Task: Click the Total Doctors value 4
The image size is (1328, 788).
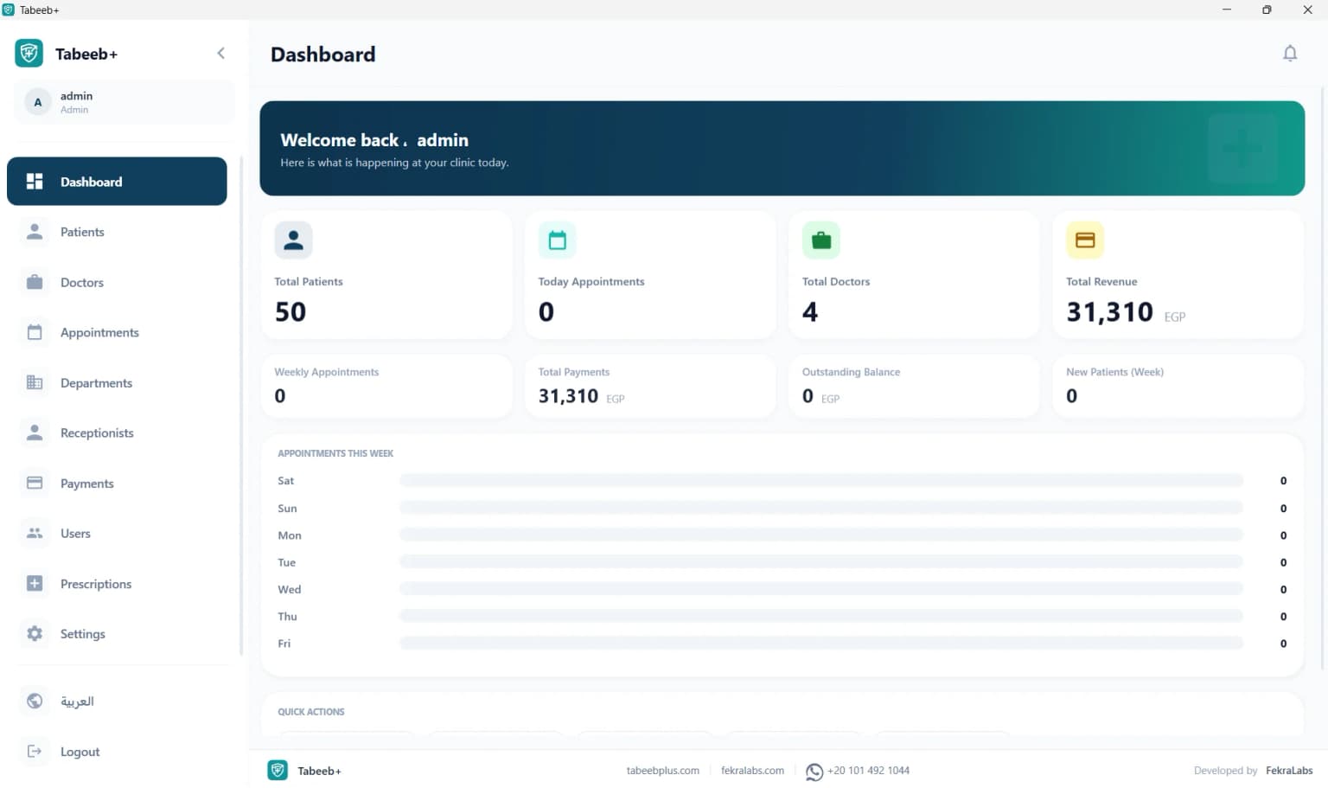Action: click(810, 311)
